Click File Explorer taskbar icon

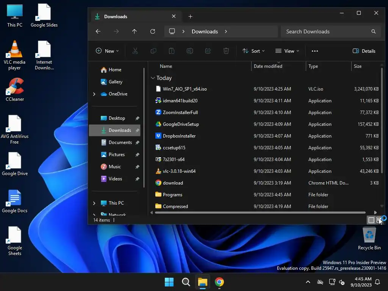coord(202,282)
